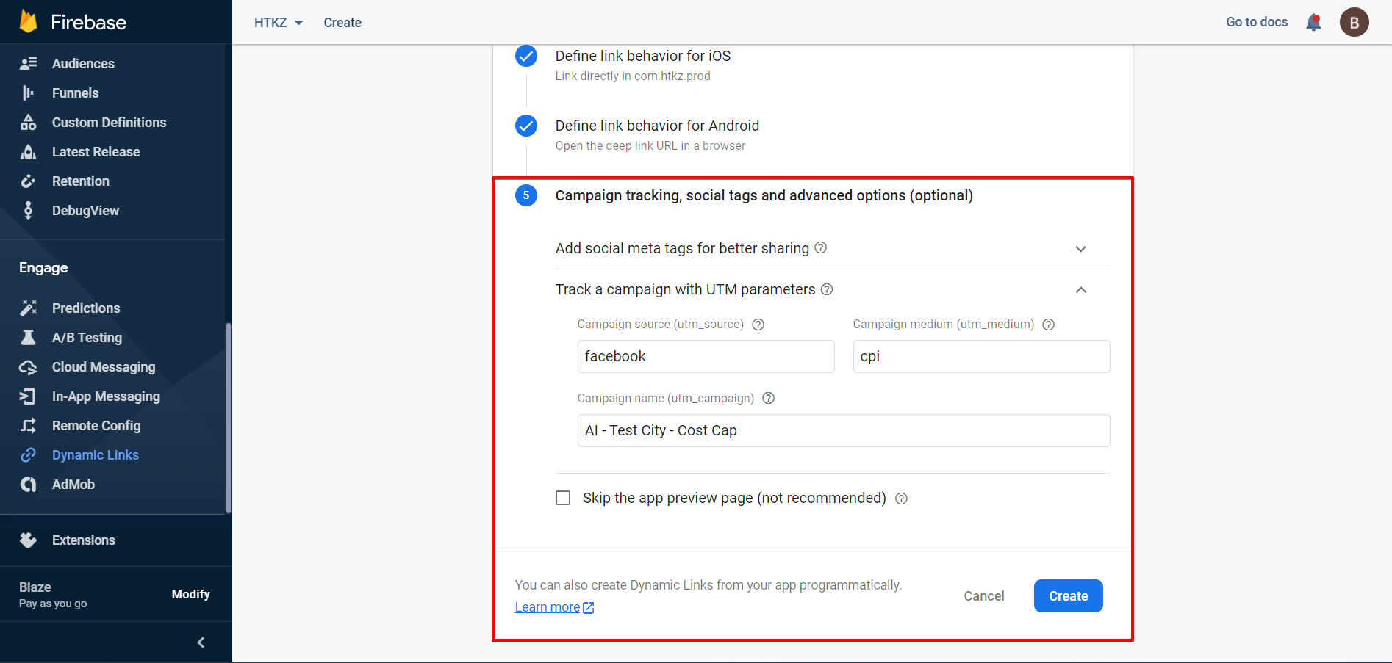Collapse Track a campaign with UTM section
This screenshot has width=1392, height=663.
(1080, 290)
